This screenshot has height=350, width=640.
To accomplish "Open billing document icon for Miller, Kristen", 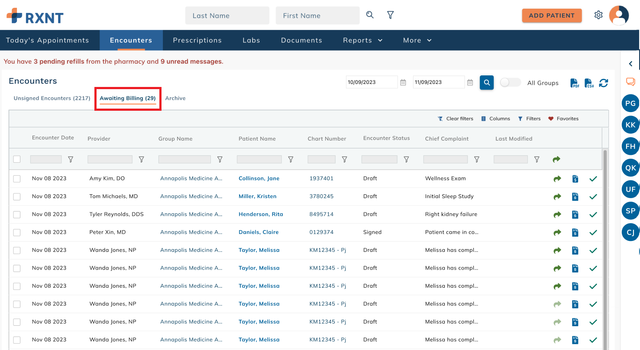I will pos(575,197).
